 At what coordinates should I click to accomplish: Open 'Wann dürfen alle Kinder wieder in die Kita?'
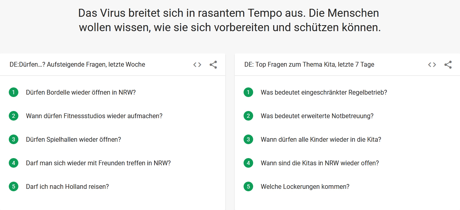pos(321,139)
